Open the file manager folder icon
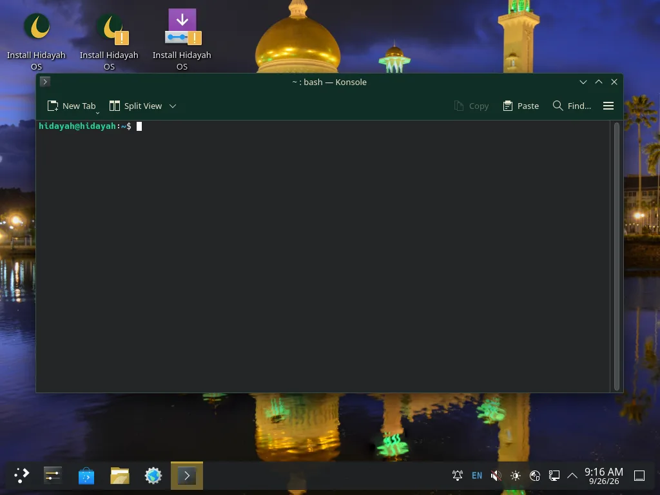This screenshot has height=495, width=660. [x=120, y=476]
